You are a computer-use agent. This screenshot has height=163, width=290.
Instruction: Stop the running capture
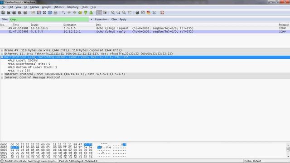[x=19, y=13]
